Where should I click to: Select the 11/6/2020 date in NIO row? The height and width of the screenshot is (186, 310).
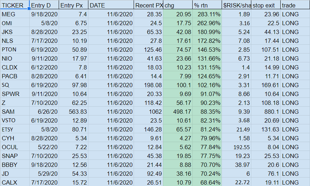pyautogui.click(x=111, y=58)
